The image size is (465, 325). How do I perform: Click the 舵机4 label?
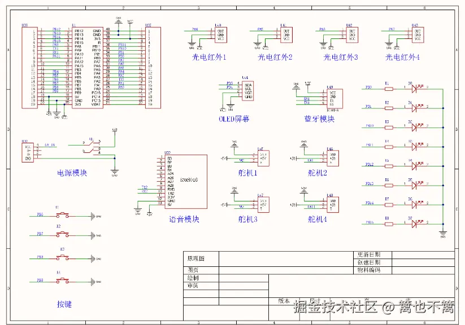pos(318,219)
